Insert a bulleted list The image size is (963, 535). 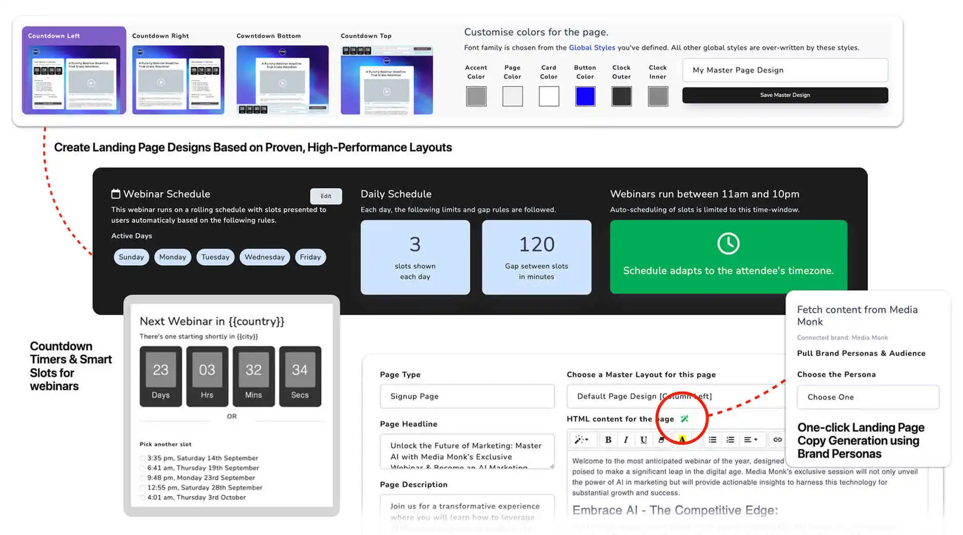(x=712, y=439)
